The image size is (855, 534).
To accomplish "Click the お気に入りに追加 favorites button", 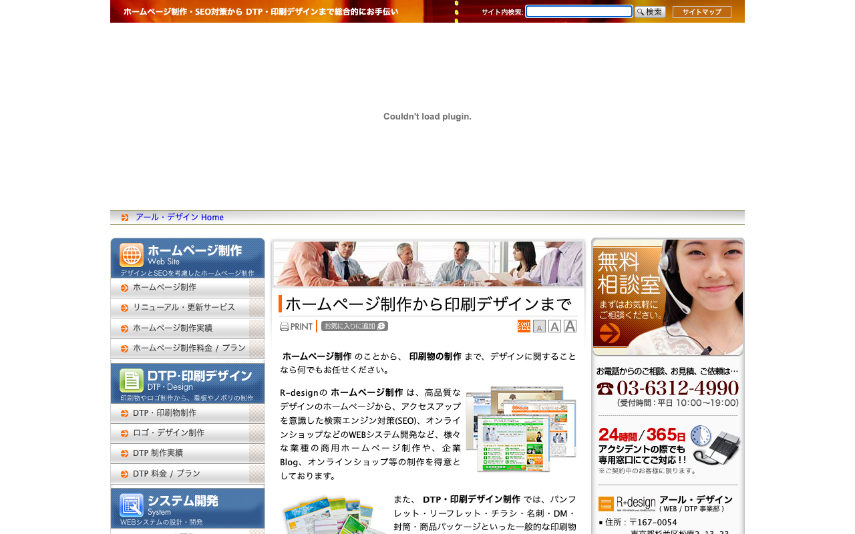I will (x=355, y=326).
